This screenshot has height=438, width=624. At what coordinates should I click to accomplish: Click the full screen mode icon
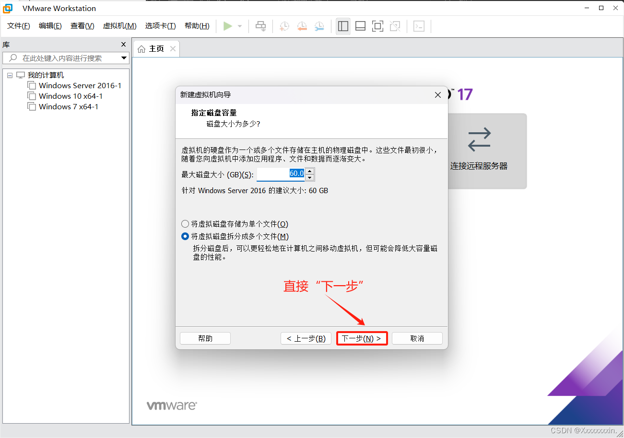[378, 26]
